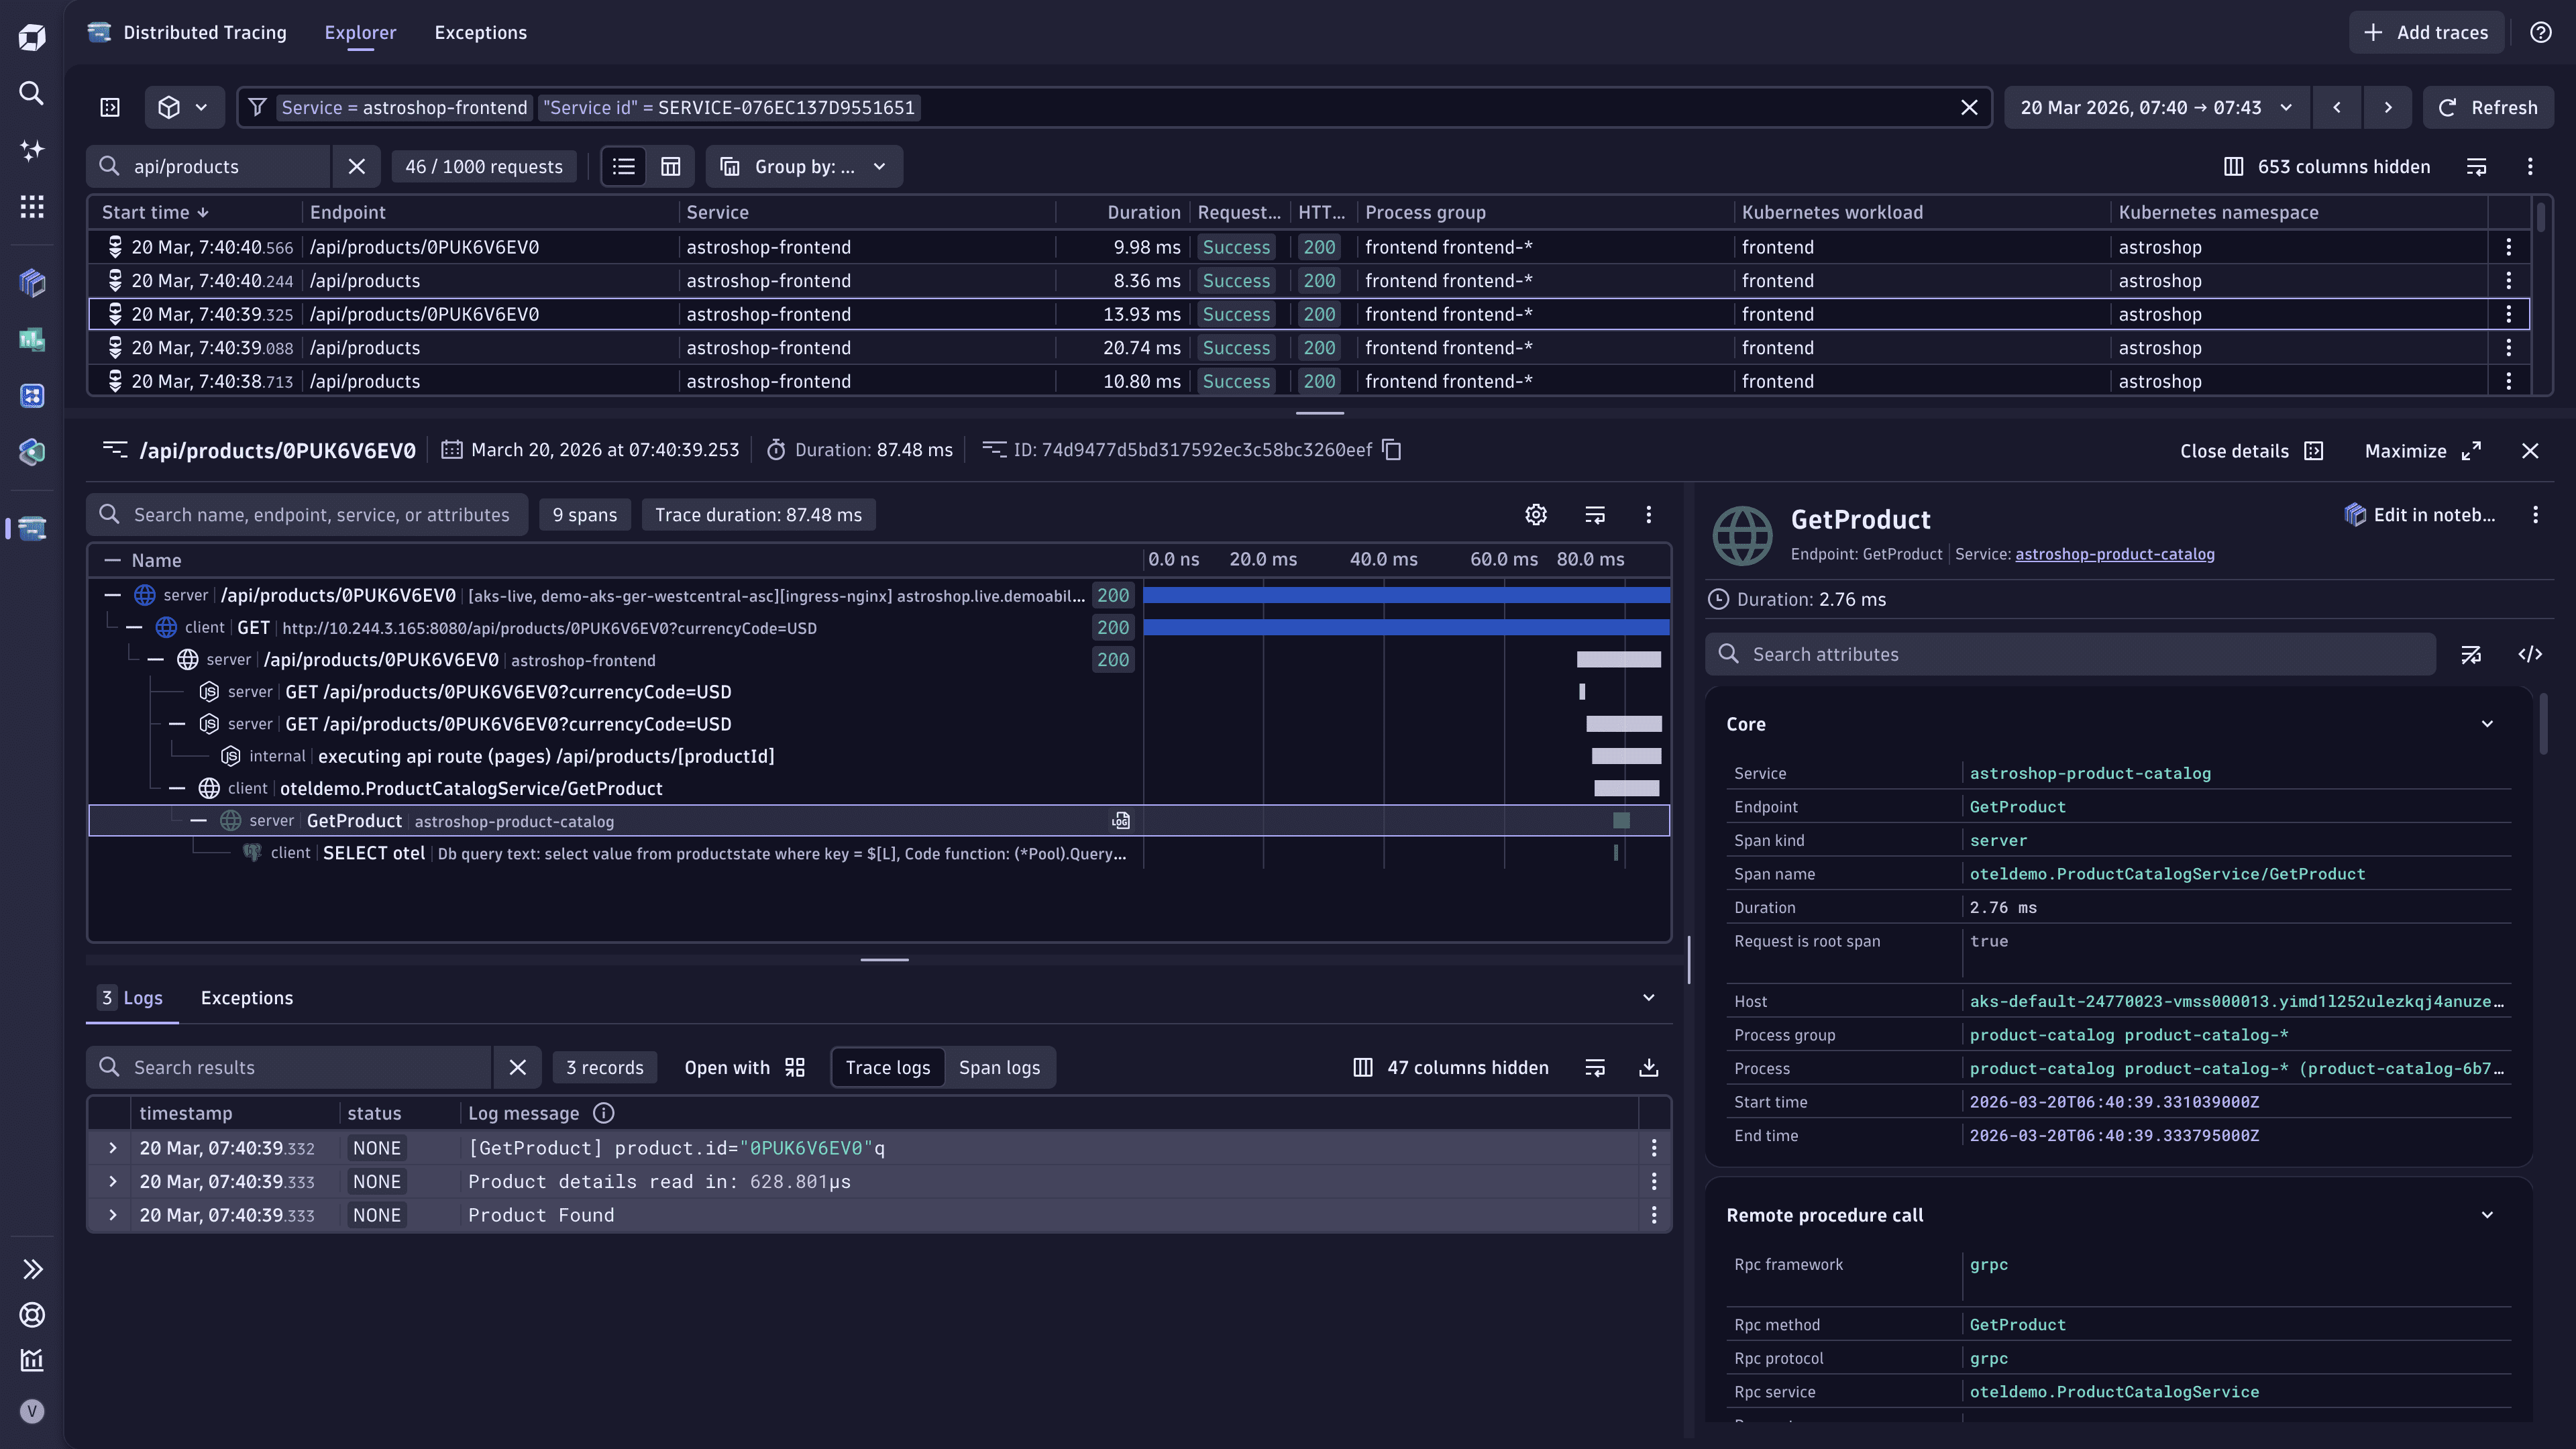The image size is (2576, 1449).
Task: Show the 47 hidden log columns
Action: click(1450, 1068)
